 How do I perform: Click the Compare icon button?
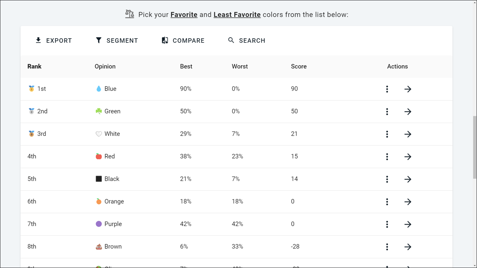click(165, 40)
